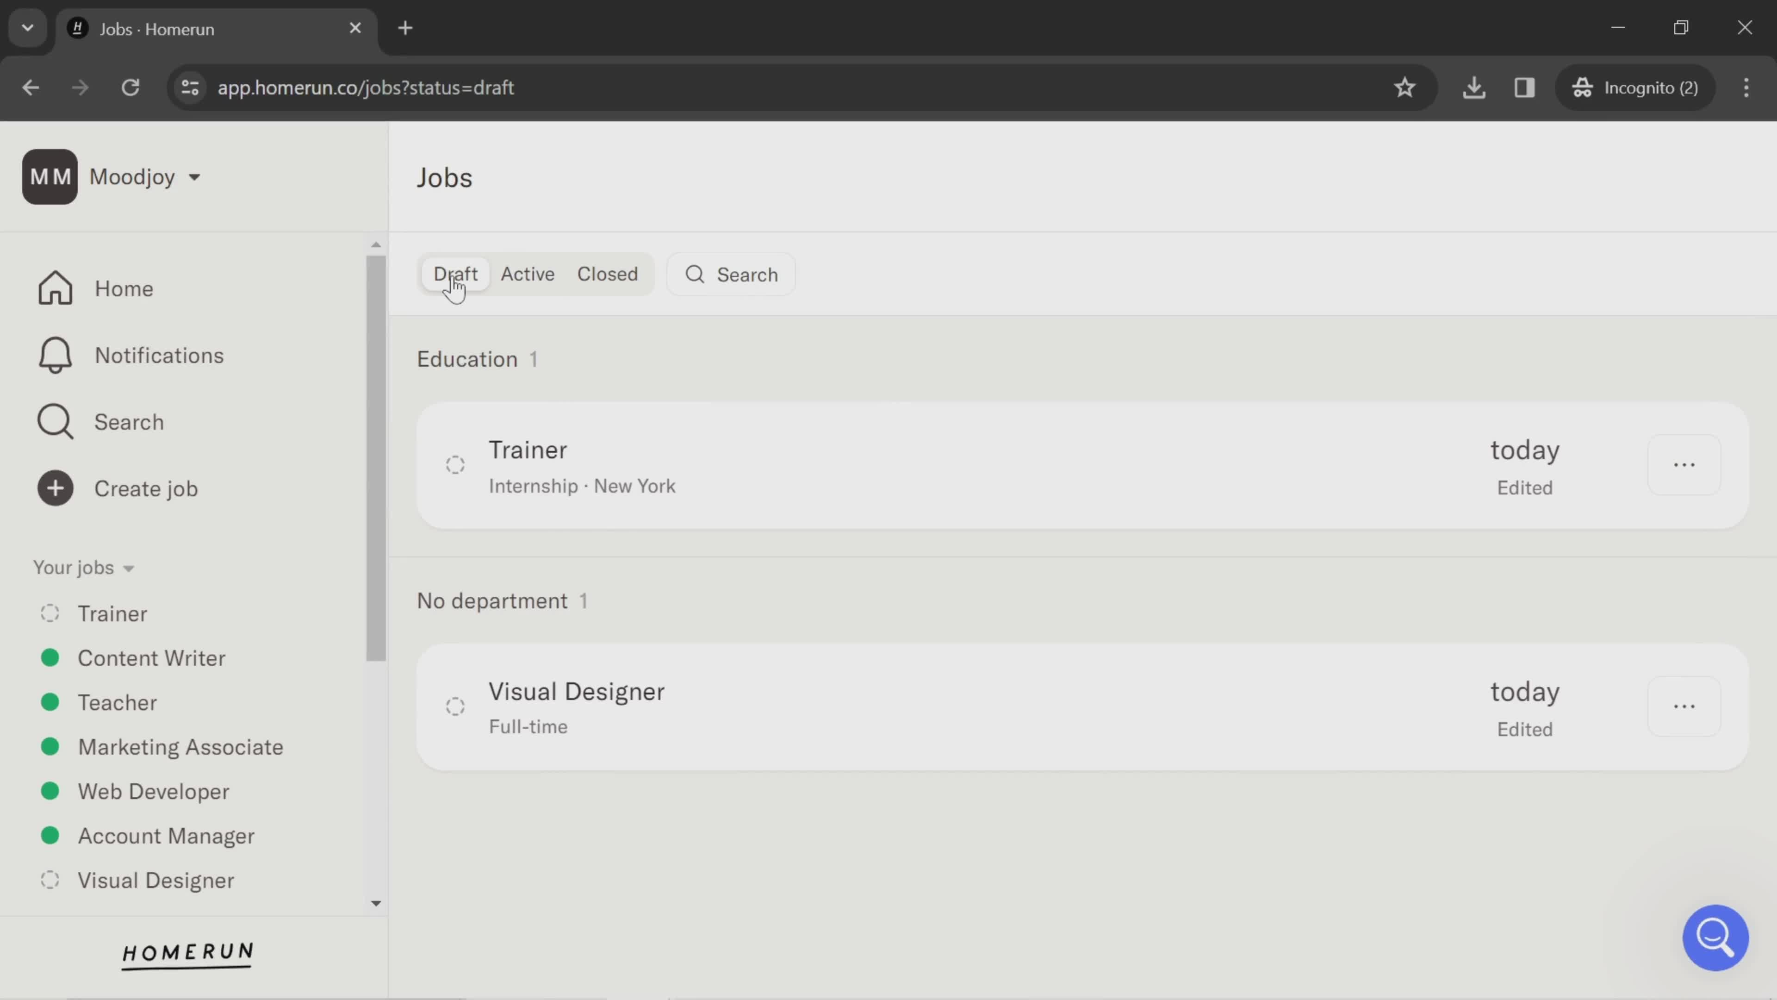
Task: Click the address bar URL
Action: tap(366, 87)
